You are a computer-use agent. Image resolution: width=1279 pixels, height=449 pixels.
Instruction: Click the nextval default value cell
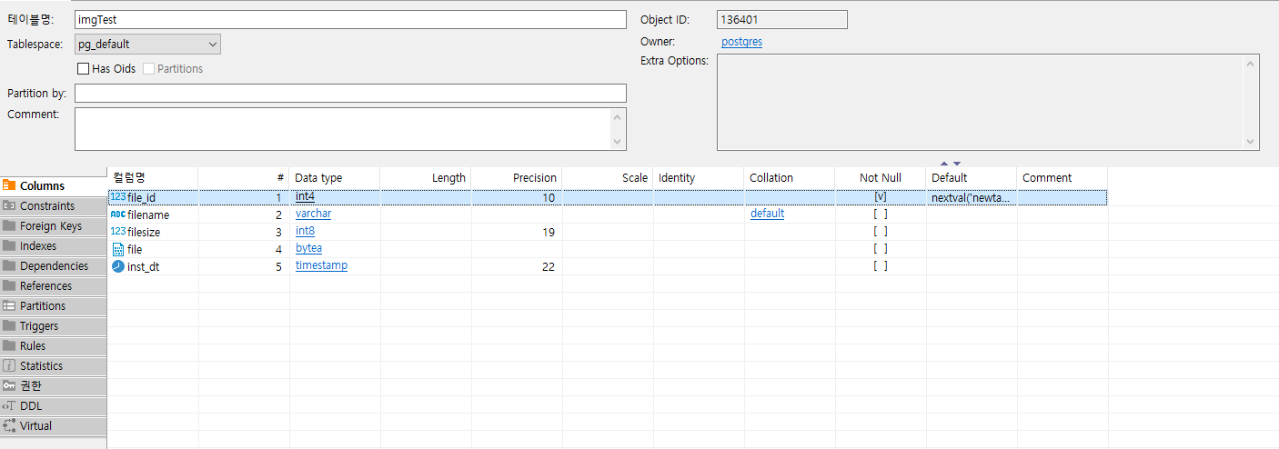click(972, 196)
